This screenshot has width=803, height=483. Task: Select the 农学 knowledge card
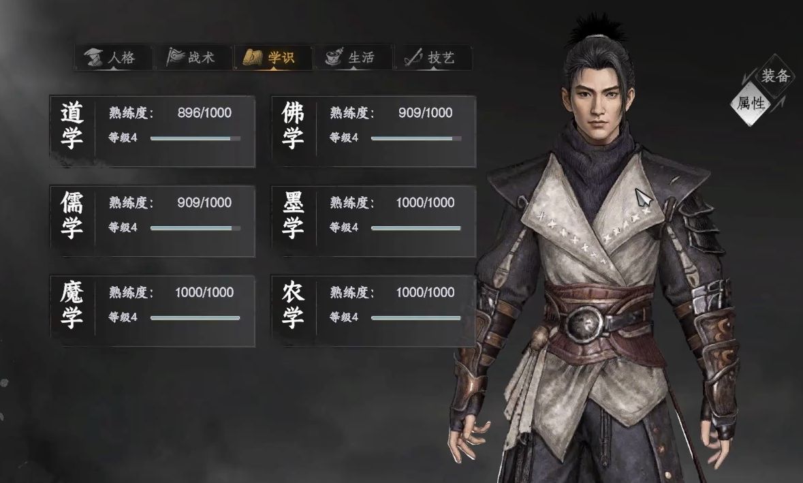(373, 311)
